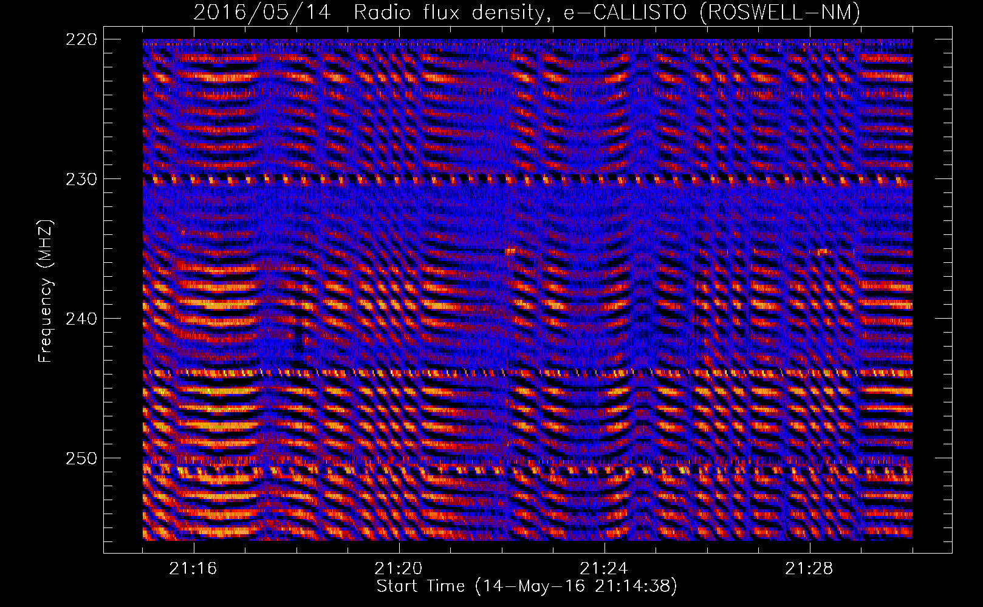Click the 230 frequency tick label
Screen dimensions: 983x607
81,179
